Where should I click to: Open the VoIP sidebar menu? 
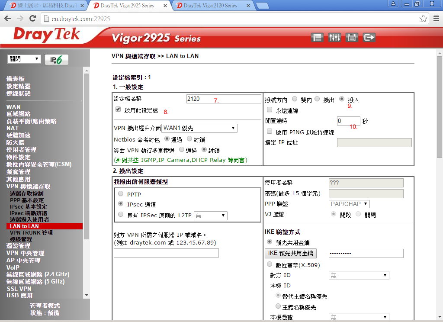tap(13, 267)
